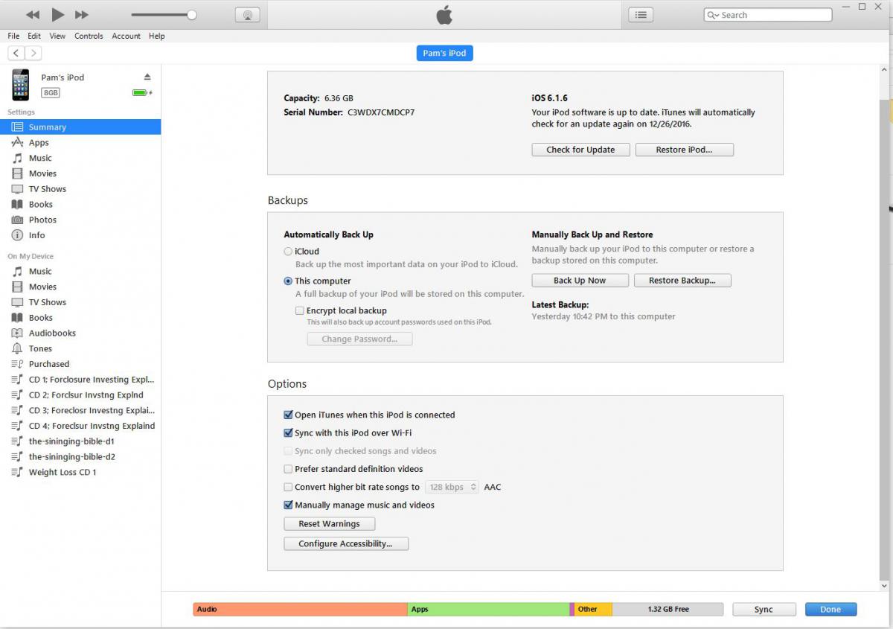
Task: Click the Pam's iPod device tab
Action: point(445,53)
